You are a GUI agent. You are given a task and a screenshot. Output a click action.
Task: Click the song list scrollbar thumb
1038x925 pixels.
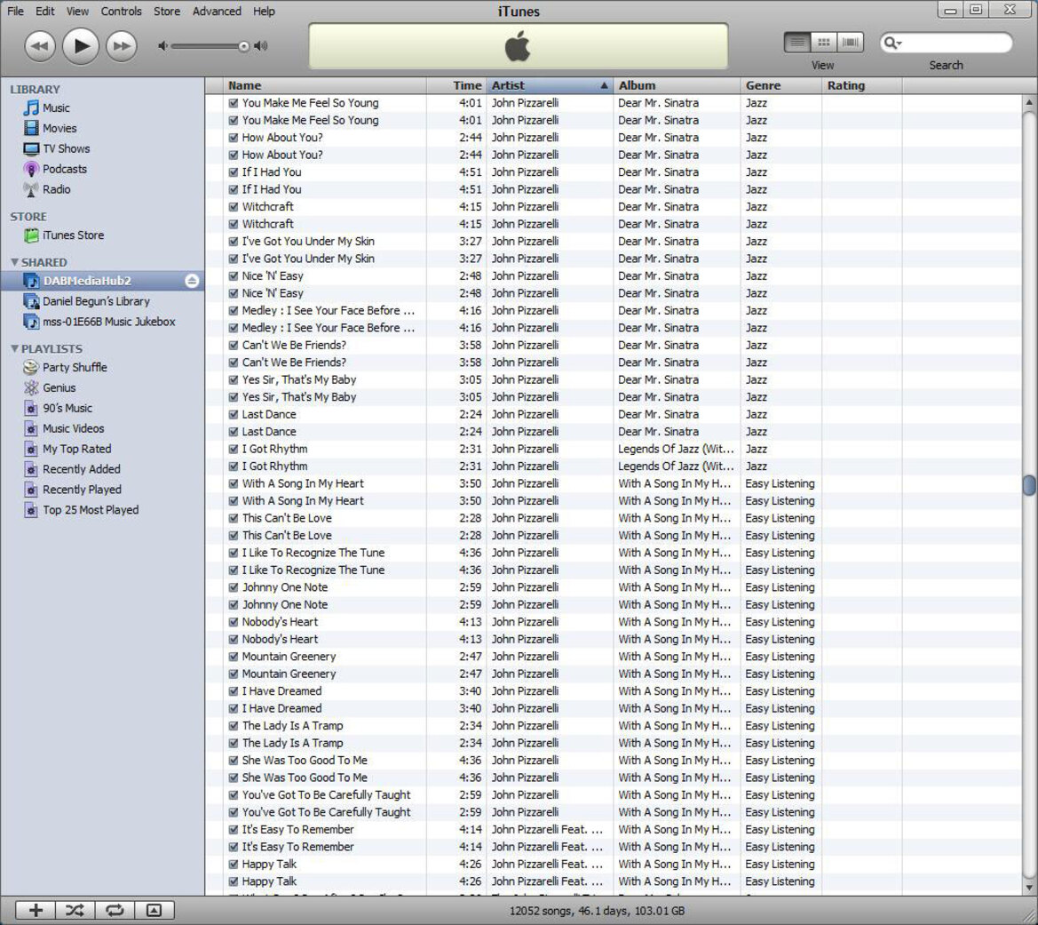point(1029,484)
